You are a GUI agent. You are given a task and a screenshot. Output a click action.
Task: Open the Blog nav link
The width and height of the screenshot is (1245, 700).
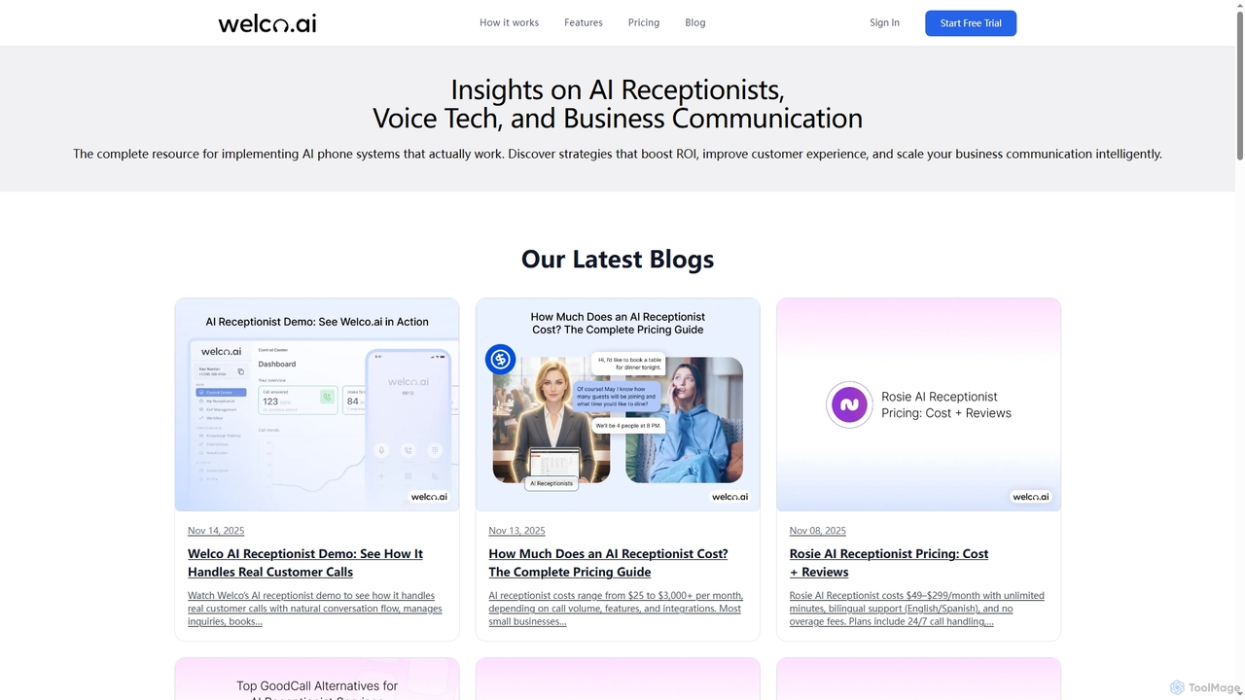(695, 22)
